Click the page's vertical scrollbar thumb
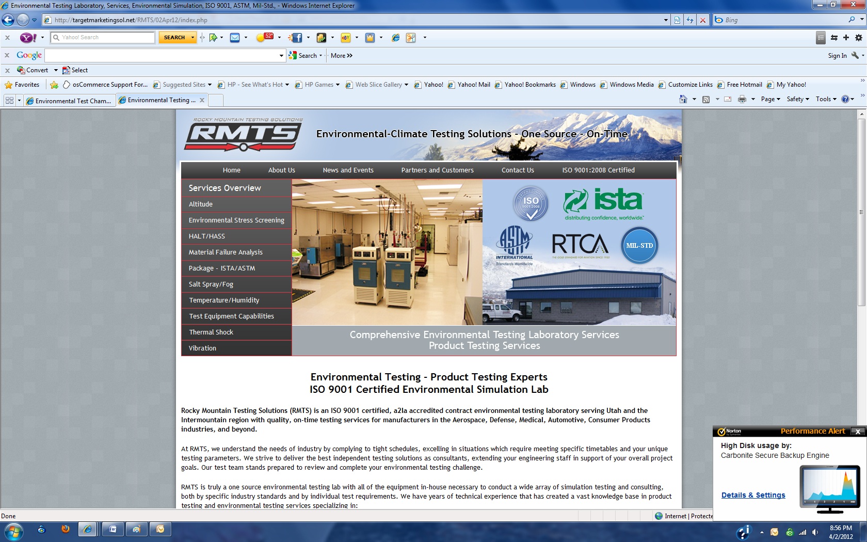Viewport: 867px width, 542px height. pos(861,212)
